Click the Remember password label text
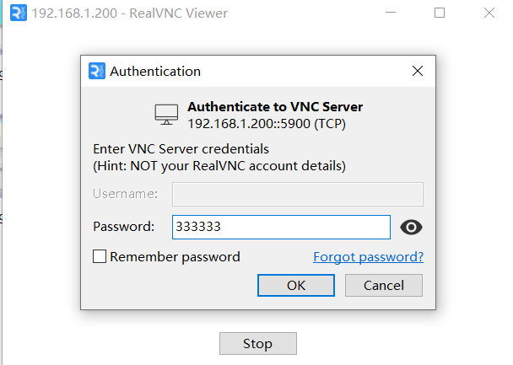Viewport: 513px width, 365px height. (x=175, y=257)
